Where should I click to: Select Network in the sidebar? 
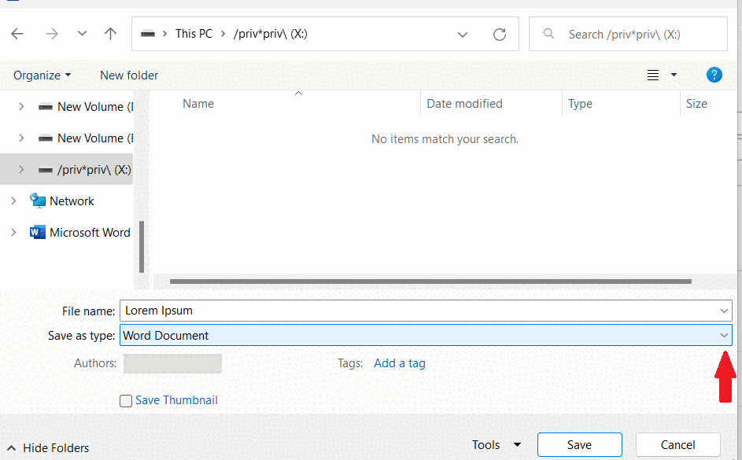(x=69, y=201)
